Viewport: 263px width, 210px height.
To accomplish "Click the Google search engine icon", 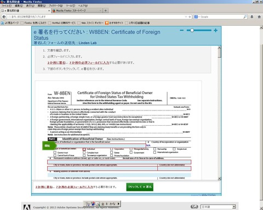I will point(196,17).
